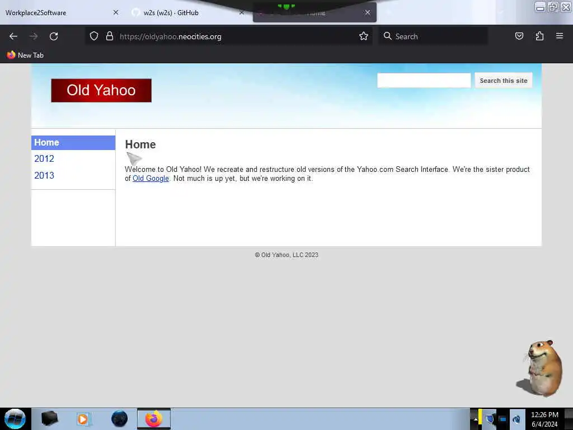This screenshot has height=430, width=573.
Task: Launch the media player taskbar icon
Action: pyautogui.click(x=83, y=419)
